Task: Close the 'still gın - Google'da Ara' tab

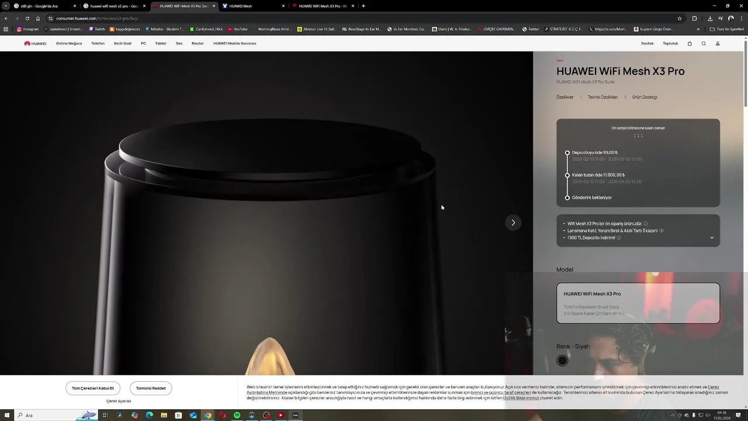Action: pos(75,6)
